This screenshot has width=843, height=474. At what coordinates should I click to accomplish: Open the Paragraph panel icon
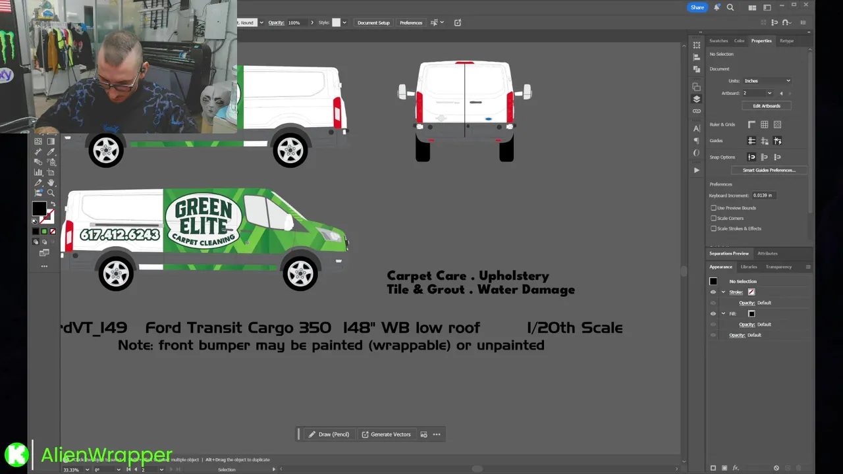coord(696,141)
